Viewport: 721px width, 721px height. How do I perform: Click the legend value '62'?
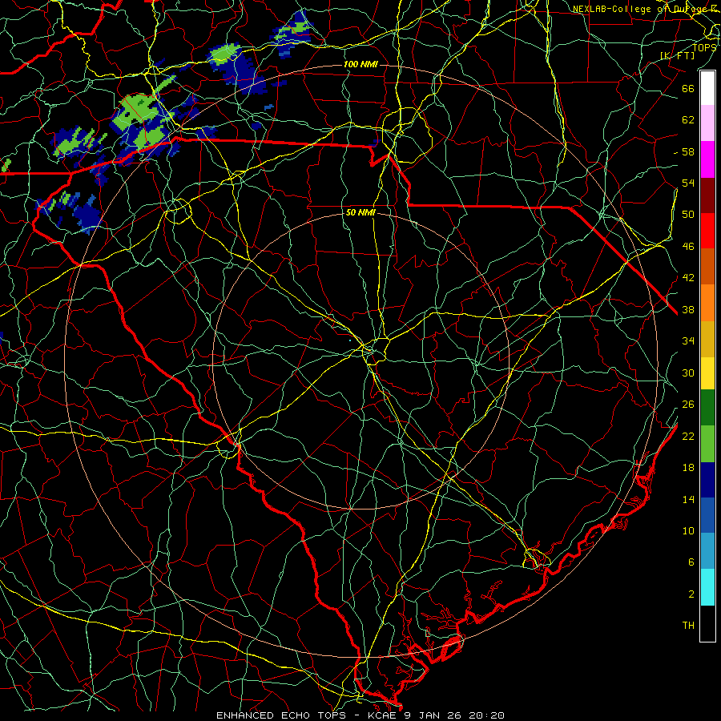click(688, 120)
